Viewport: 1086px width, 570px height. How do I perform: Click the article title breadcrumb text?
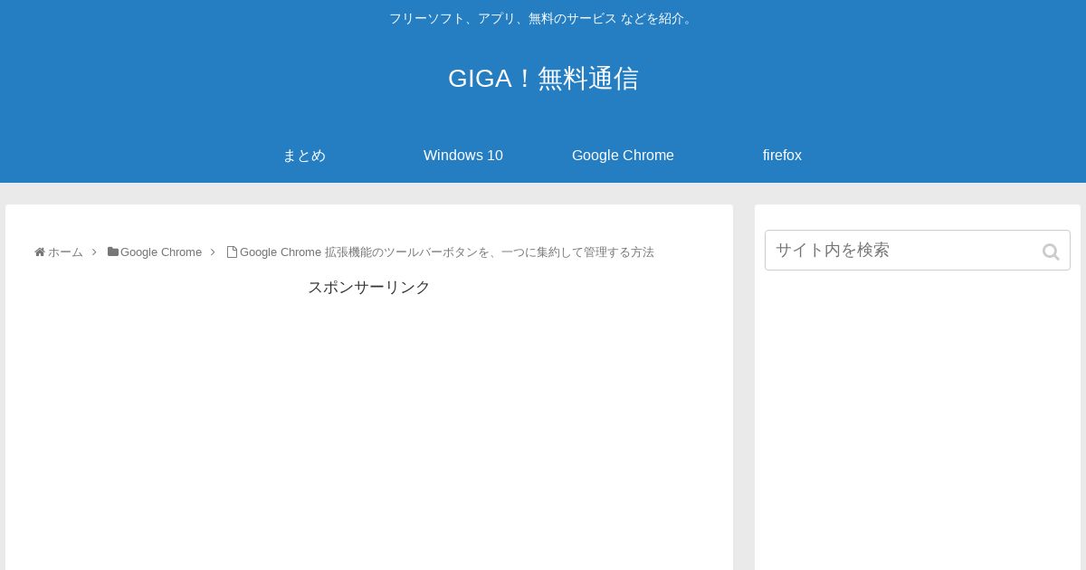[447, 252]
